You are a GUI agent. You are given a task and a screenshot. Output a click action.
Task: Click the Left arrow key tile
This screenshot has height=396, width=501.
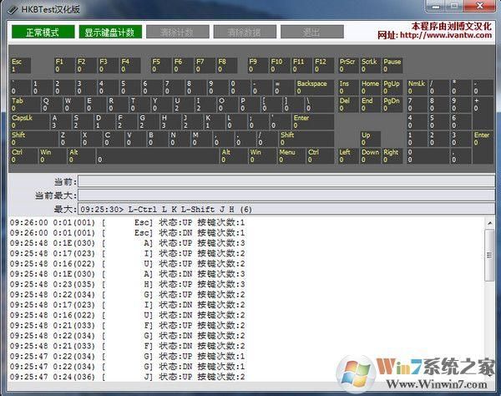tap(348, 156)
